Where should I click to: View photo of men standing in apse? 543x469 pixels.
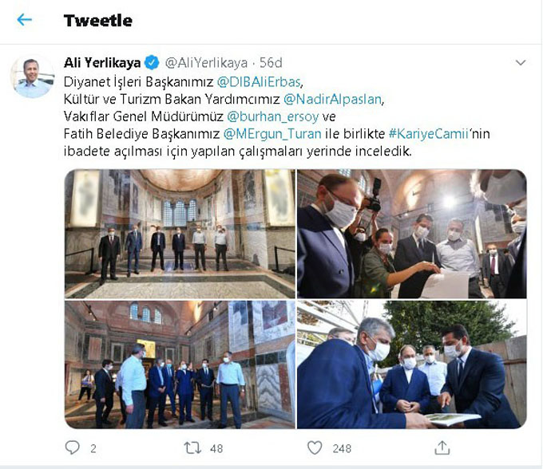point(180,234)
